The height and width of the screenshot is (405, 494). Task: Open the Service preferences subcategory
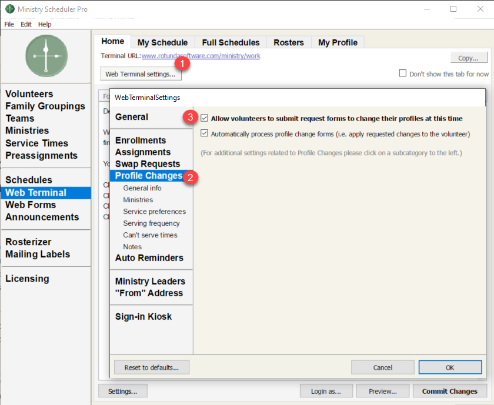[154, 212]
